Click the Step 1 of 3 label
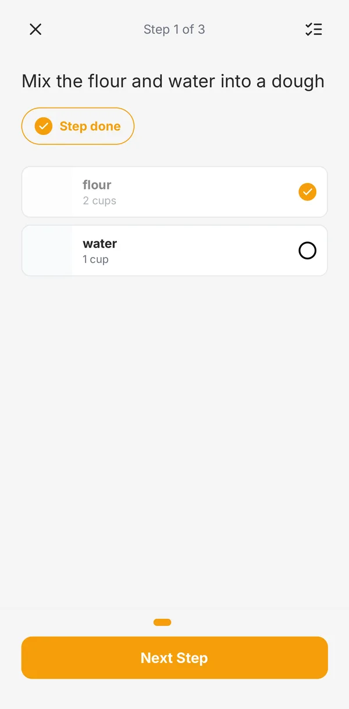The image size is (349, 709). [174, 29]
